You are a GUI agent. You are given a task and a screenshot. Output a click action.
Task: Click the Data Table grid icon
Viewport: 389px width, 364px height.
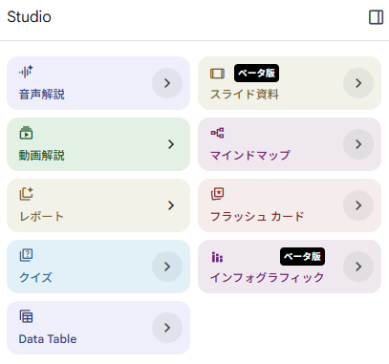[x=26, y=316]
